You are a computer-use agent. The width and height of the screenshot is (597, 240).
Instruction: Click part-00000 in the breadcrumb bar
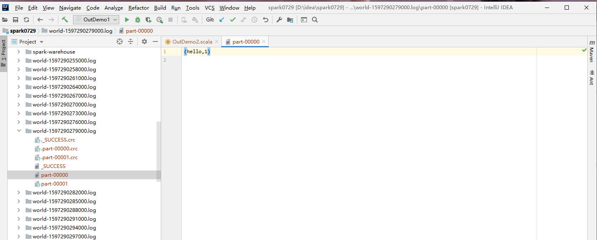(x=136, y=31)
